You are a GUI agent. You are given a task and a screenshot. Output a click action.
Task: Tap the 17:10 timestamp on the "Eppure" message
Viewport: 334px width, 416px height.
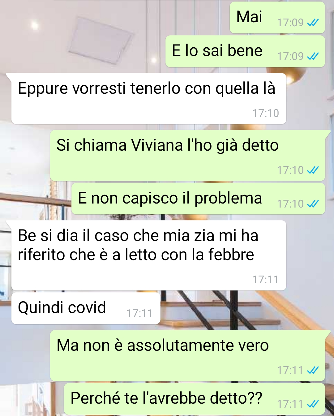click(266, 113)
